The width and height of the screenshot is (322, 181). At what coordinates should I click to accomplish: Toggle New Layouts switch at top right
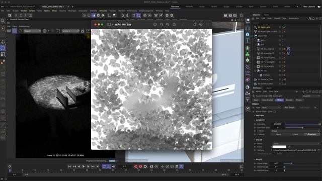point(319,7)
